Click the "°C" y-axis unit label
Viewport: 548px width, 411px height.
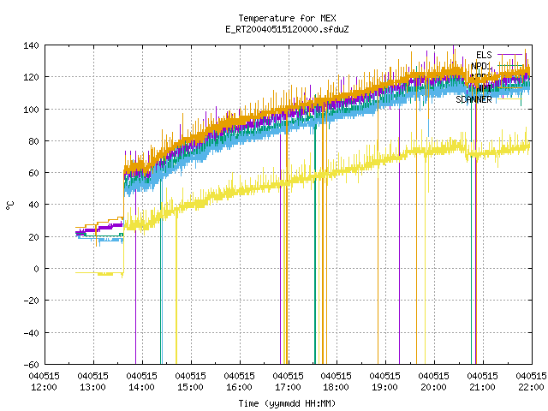tap(9, 205)
